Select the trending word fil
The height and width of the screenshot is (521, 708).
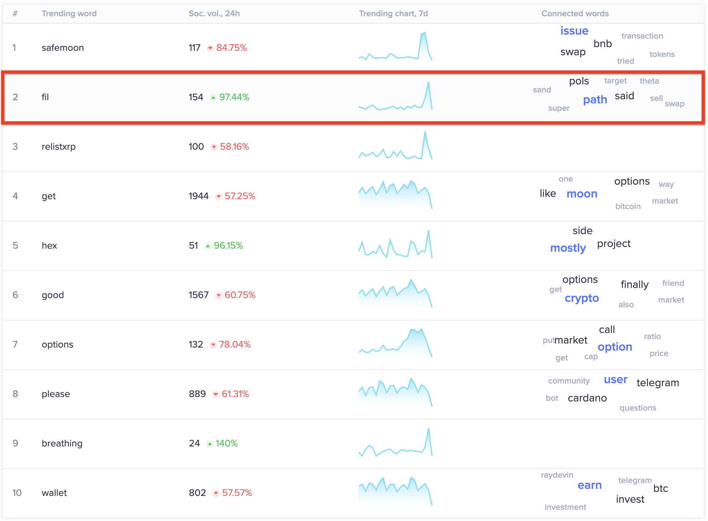click(45, 97)
